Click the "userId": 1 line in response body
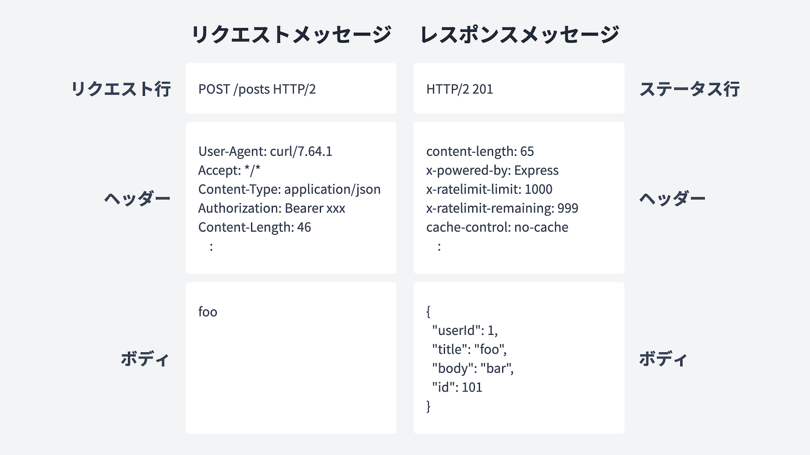This screenshot has width=810, height=455. coord(465,331)
